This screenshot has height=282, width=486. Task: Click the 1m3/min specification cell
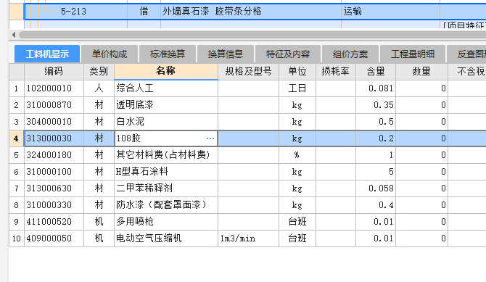pyautogui.click(x=248, y=239)
